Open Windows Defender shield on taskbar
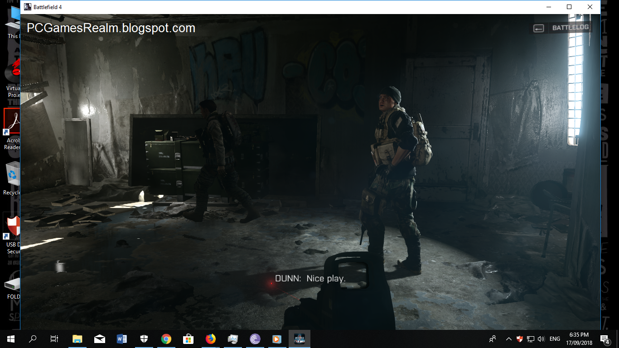Image resolution: width=619 pixels, height=348 pixels. (144, 339)
